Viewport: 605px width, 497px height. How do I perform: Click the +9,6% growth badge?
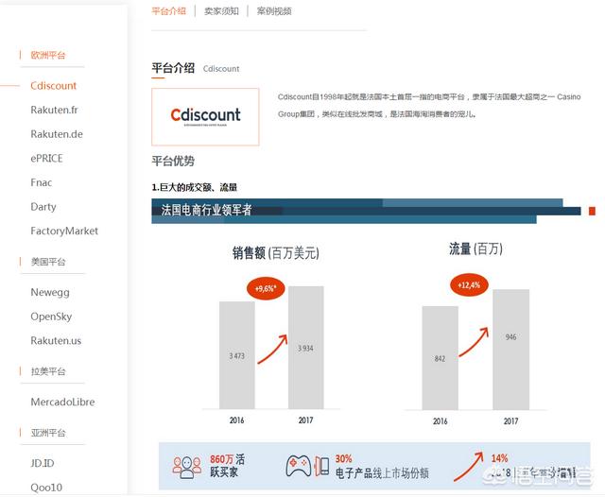265,288
